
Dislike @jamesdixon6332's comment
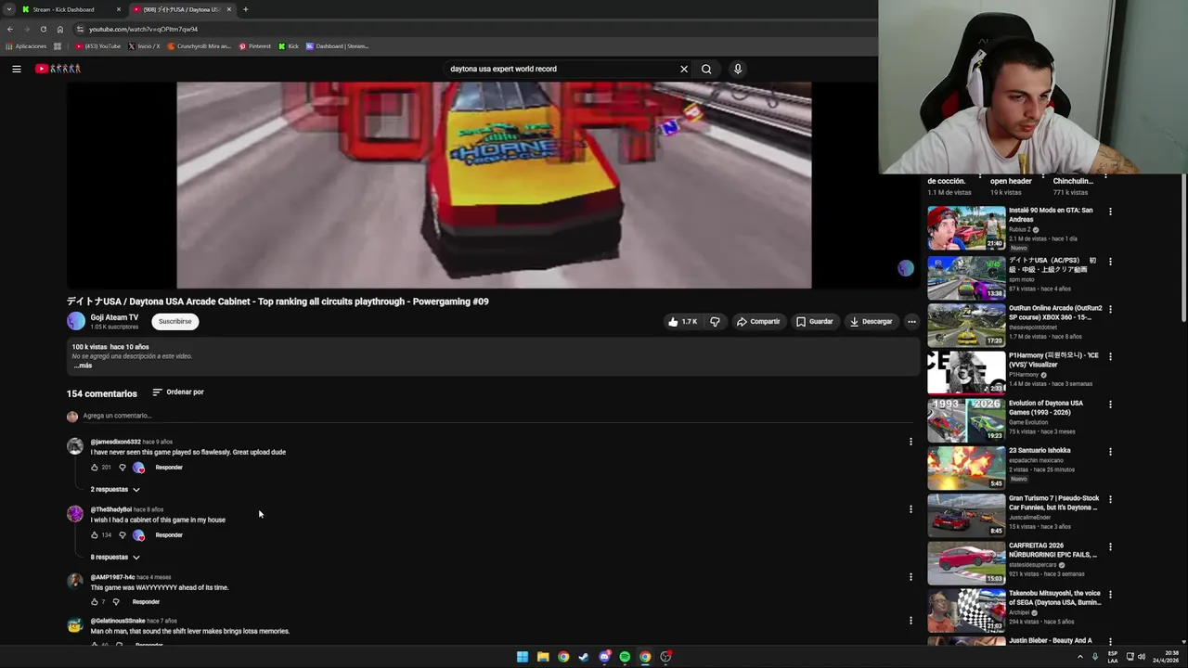click(x=122, y=468)
